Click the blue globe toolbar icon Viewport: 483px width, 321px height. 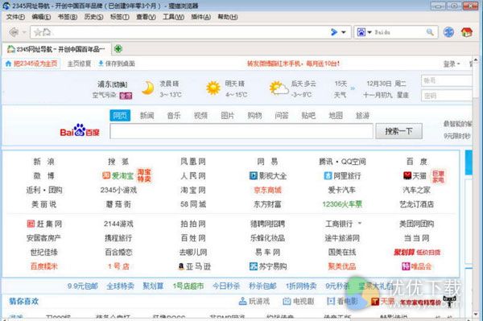pos(448,32)
